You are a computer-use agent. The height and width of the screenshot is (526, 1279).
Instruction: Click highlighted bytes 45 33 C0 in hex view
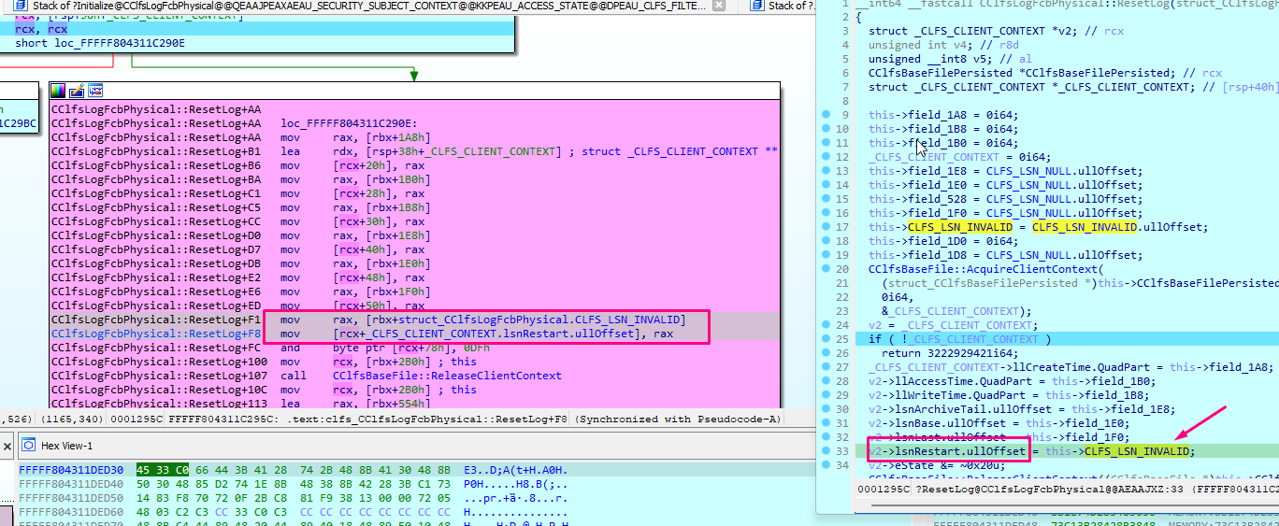162,469
